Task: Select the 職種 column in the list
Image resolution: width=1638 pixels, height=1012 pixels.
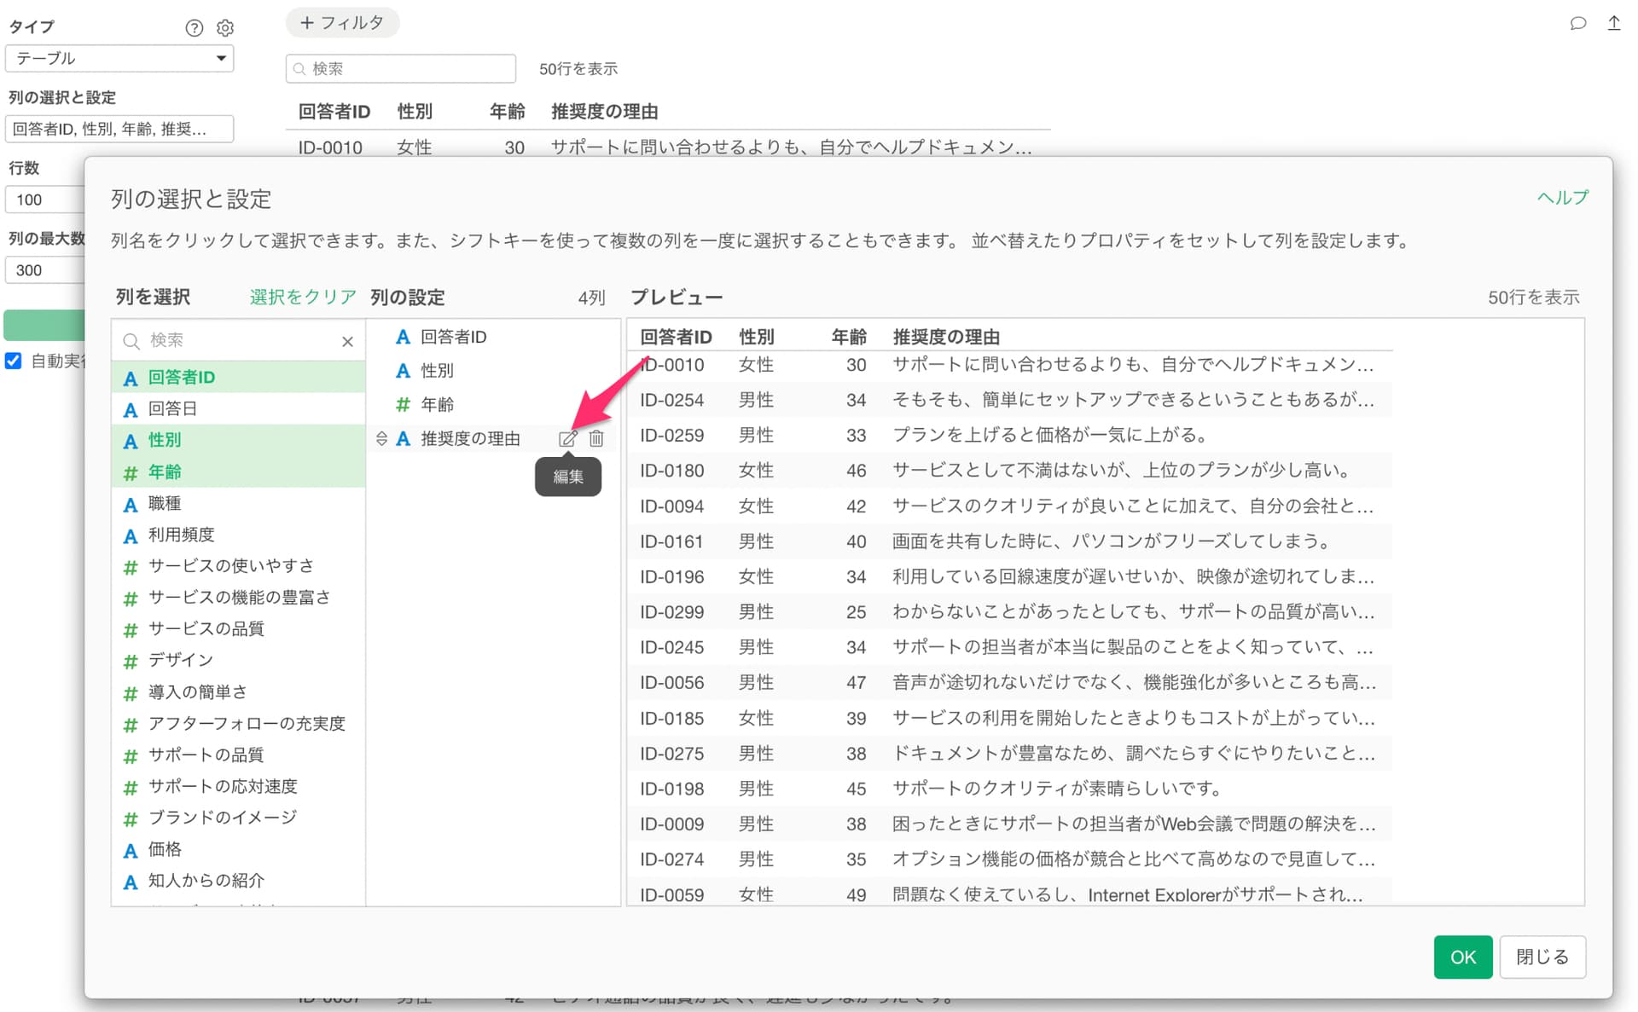Action: (165, 503)
